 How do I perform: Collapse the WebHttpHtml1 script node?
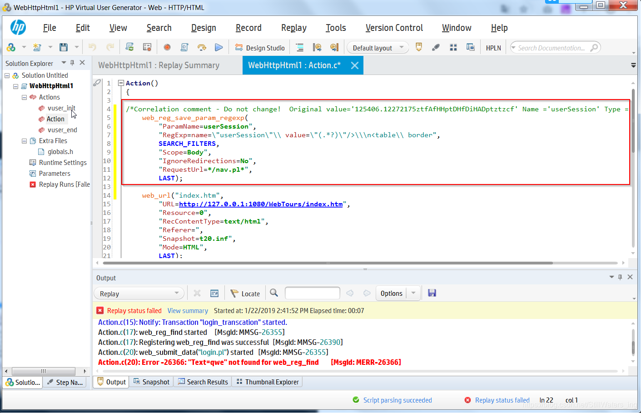point(15,86)
